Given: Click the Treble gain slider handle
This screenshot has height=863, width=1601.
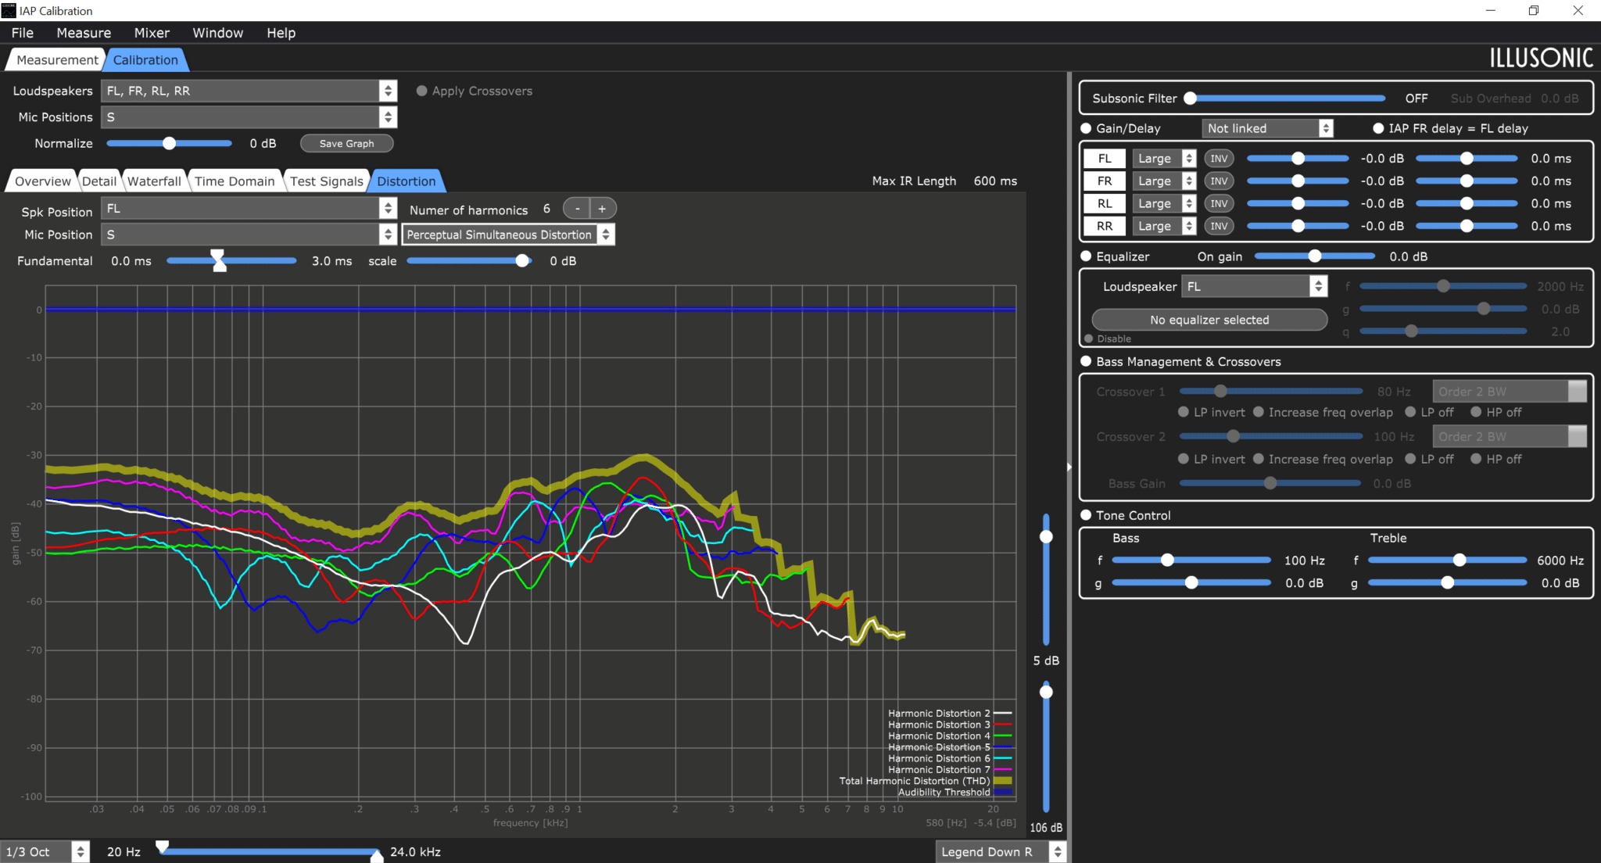Looking at the screenshot, I should [x=1447, y=583].
